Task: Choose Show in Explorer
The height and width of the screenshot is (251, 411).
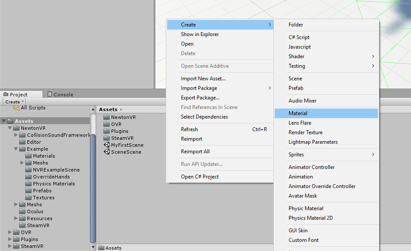Action: pyautogui.click(x=220, y=34)
